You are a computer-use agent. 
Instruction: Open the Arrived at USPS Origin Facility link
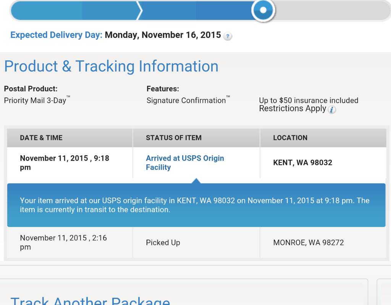185,163
